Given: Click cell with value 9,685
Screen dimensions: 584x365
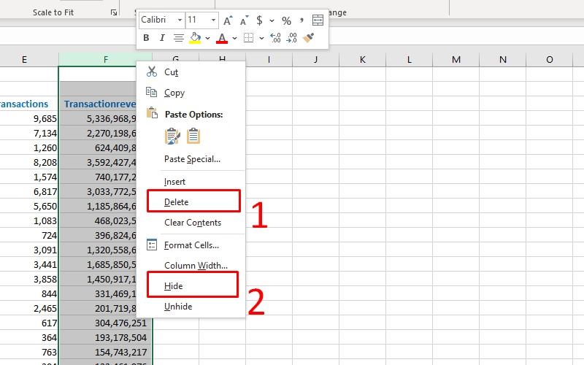Looking at the screenshot, I should 29,118.
